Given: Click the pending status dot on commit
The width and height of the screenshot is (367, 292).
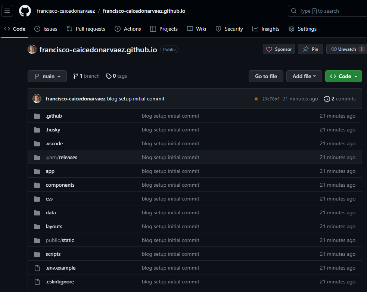Looking at the screenshot, I should pyautogui.click(x=256, y=99).
